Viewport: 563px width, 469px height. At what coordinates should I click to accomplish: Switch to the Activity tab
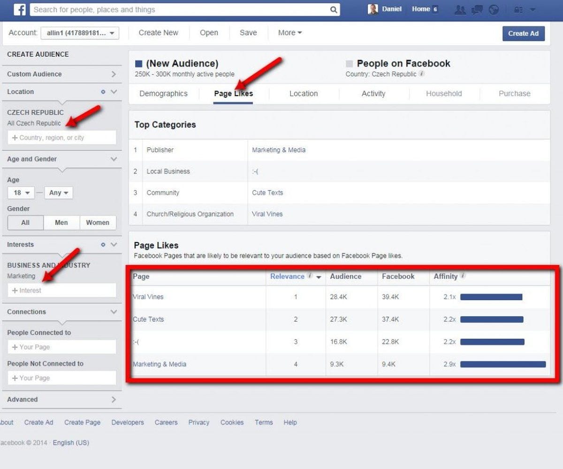pos(373,94)
